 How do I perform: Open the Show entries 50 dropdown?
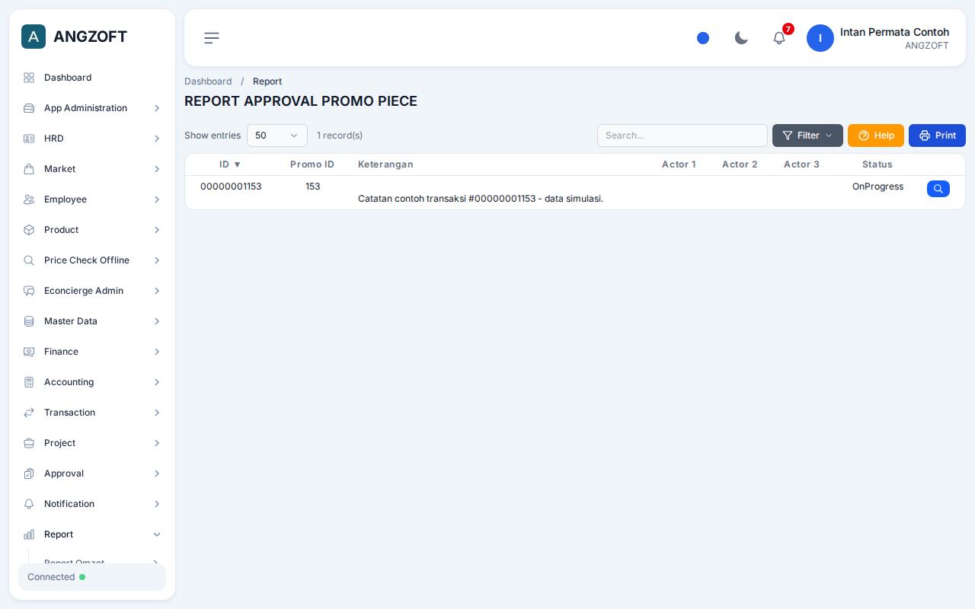277,136
